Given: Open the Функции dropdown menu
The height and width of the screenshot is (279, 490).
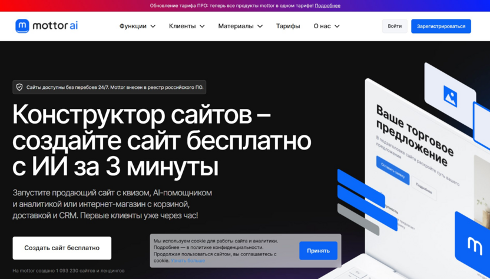Looking at the screenshot, I should pyautogui.click(x=137, y=26).
